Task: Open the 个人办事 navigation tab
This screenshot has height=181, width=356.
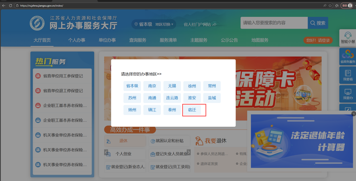Action: click(77, 40)
